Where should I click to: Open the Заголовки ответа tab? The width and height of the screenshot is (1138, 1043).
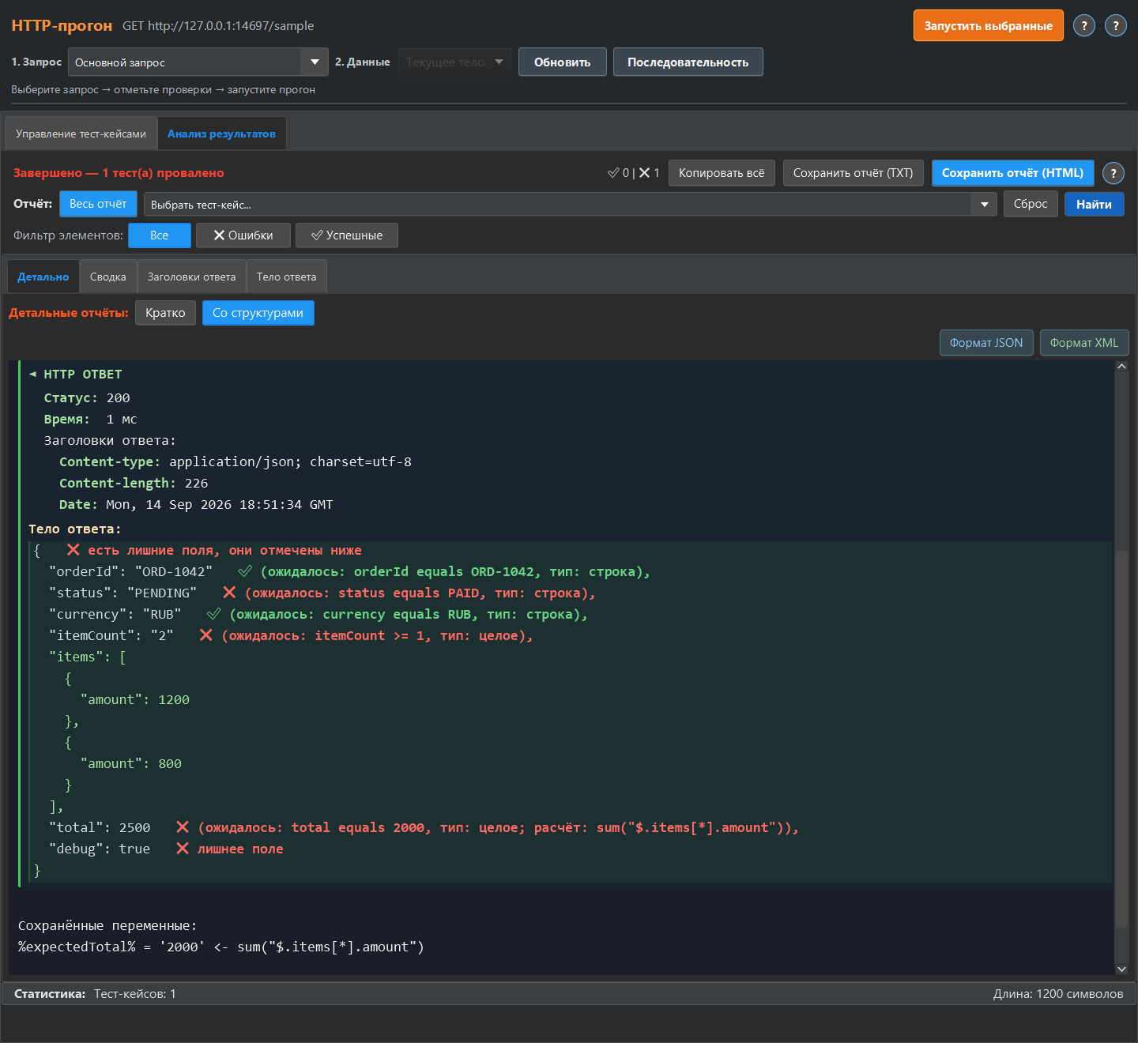click(192, 277)
